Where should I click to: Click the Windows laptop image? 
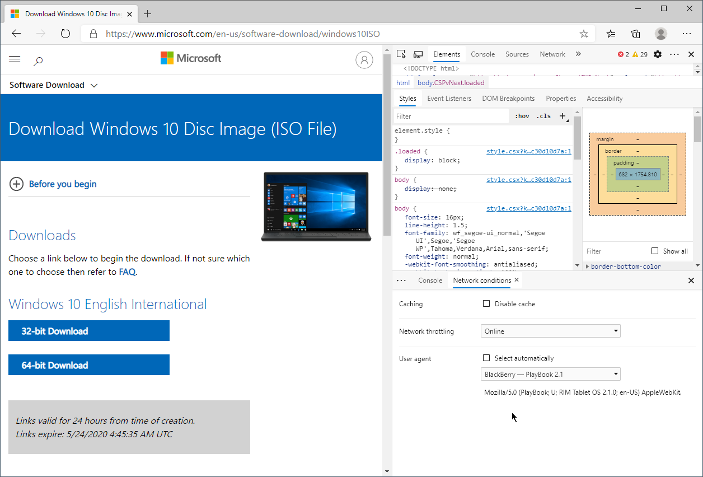316,207
